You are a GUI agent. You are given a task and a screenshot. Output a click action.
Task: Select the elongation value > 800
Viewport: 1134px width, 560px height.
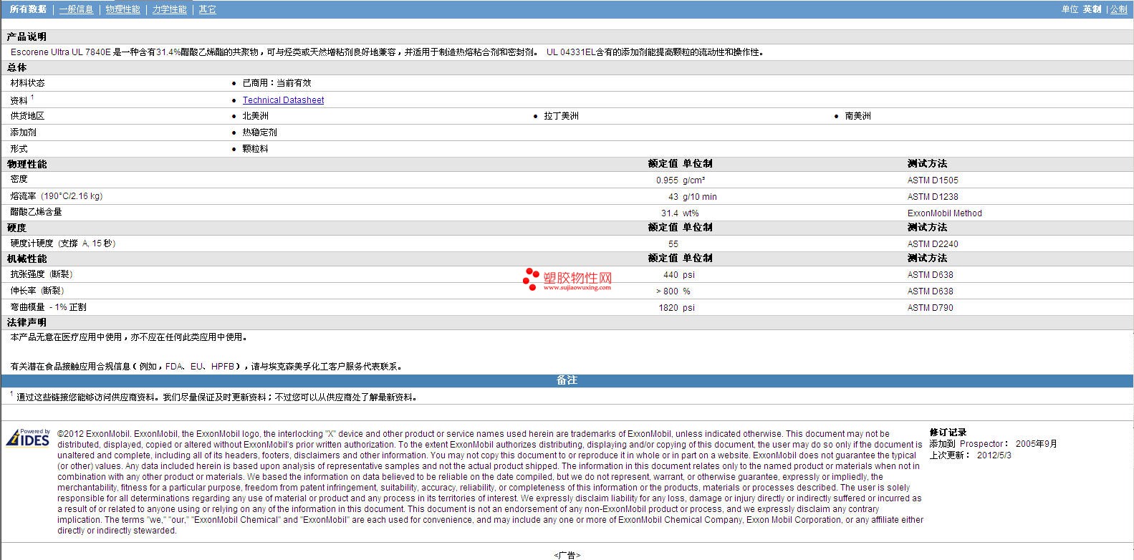[667, 291]
